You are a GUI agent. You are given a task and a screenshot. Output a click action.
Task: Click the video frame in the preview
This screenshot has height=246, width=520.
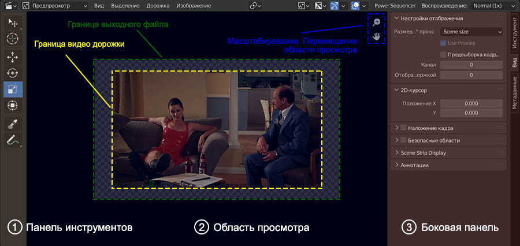(217, 129)
